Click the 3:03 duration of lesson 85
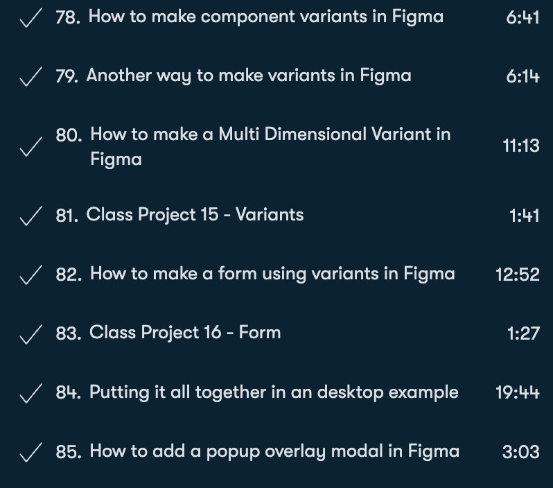 [x=520, y=453]
